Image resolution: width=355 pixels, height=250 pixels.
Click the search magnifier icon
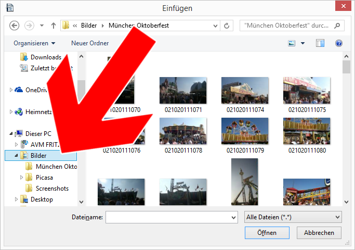pyautogui.click(x=338, y=25)
